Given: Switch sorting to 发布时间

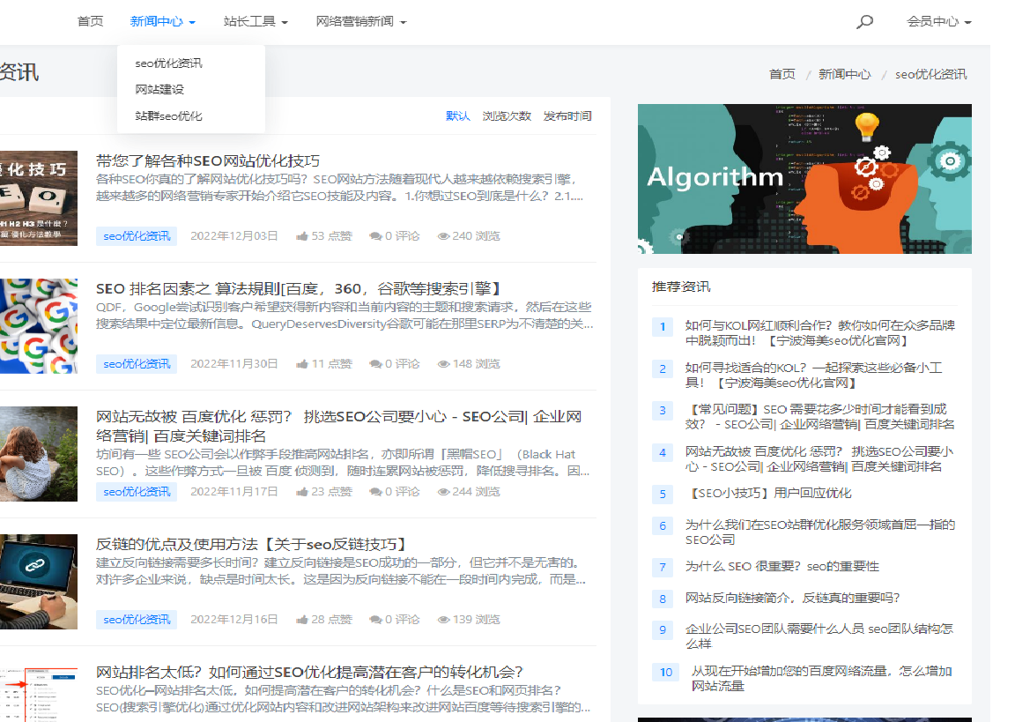Looking at the screenshot, I should click(x=569, y=115).
